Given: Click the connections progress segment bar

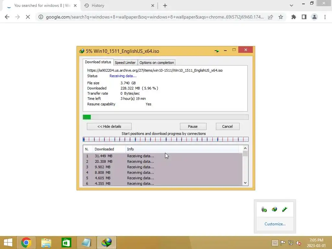Looking at the screenshot, I should [166, 139].
